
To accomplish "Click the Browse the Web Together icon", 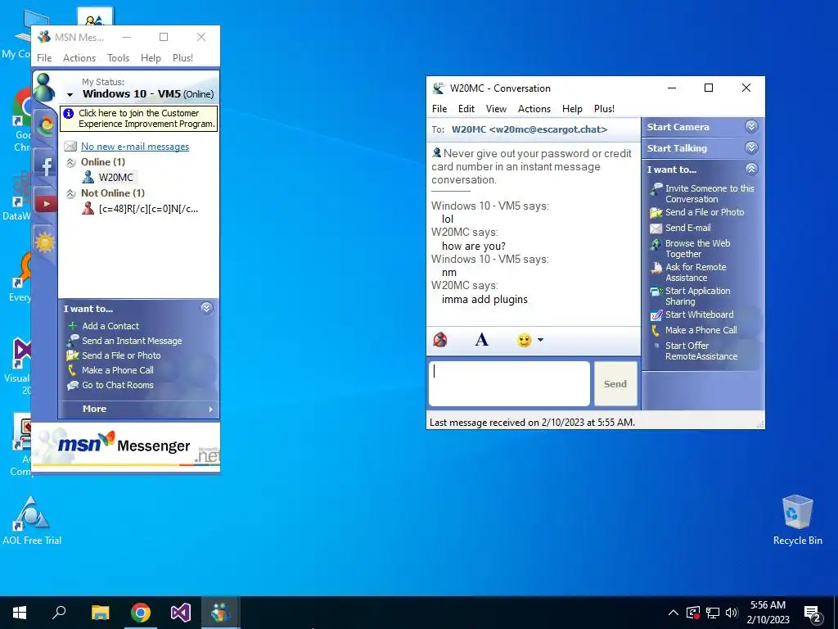I will (x=656, y=244).
